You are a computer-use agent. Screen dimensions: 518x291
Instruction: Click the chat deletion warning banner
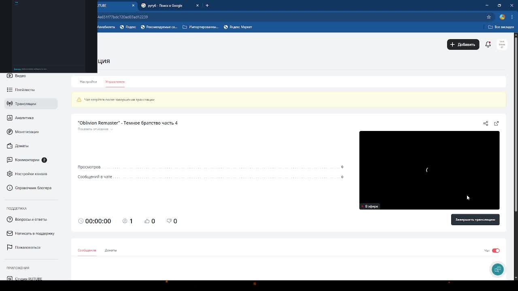(x=289, y=99)
